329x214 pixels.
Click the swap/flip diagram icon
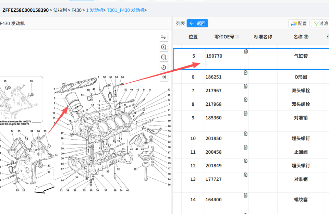click(163, 37)
